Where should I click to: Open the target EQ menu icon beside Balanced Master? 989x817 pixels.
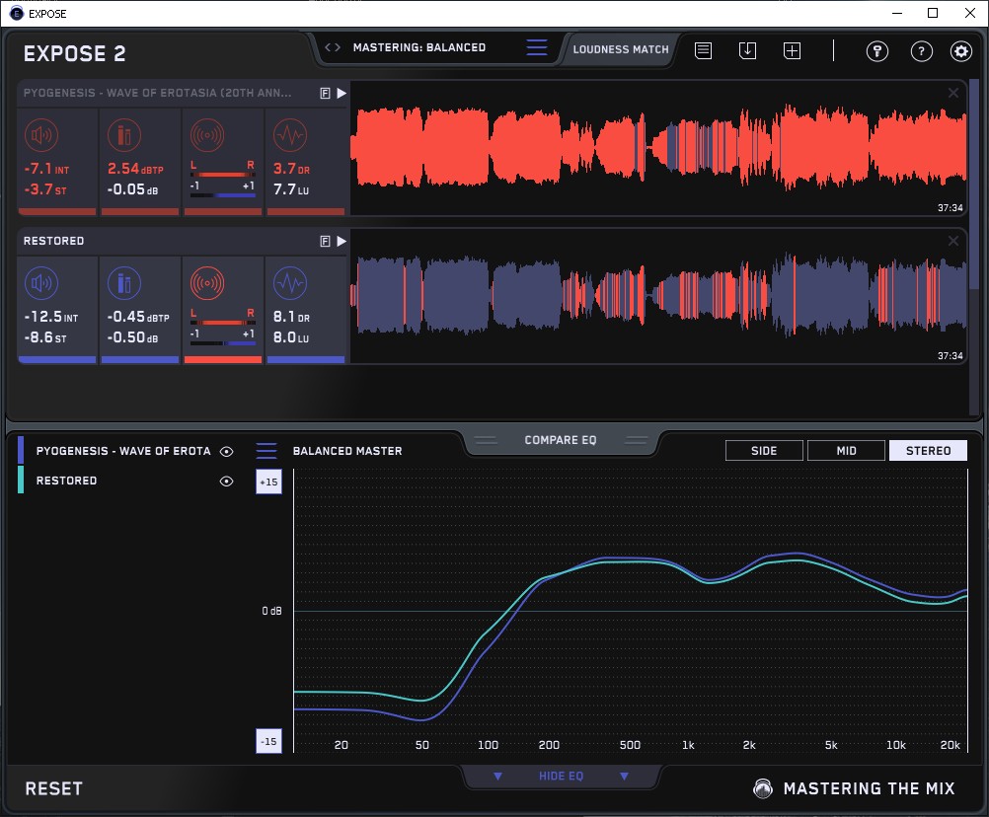point(266,451)
